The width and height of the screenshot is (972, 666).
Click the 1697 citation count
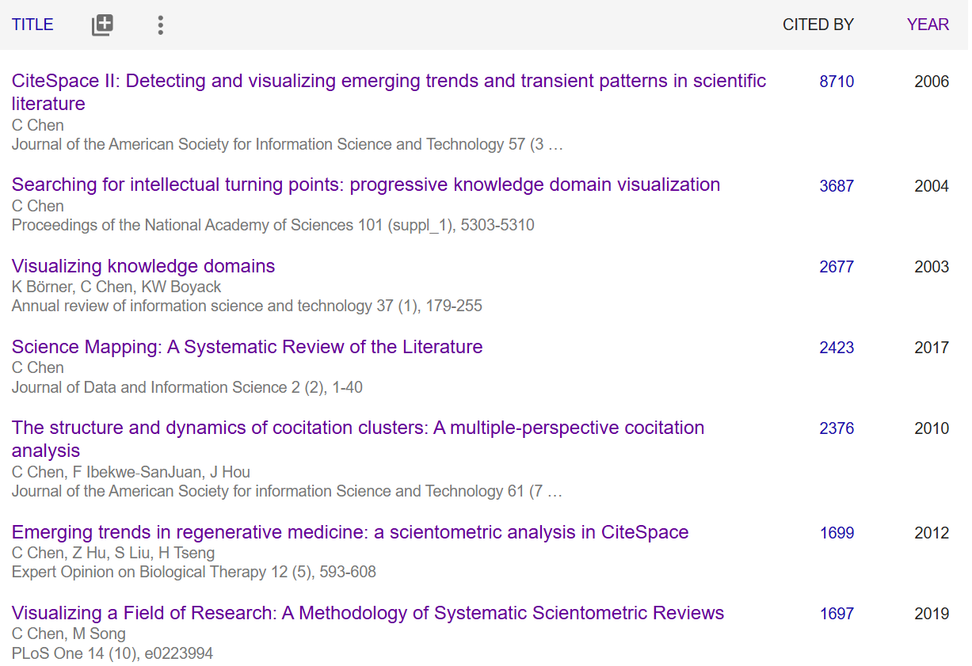(837, 614)
